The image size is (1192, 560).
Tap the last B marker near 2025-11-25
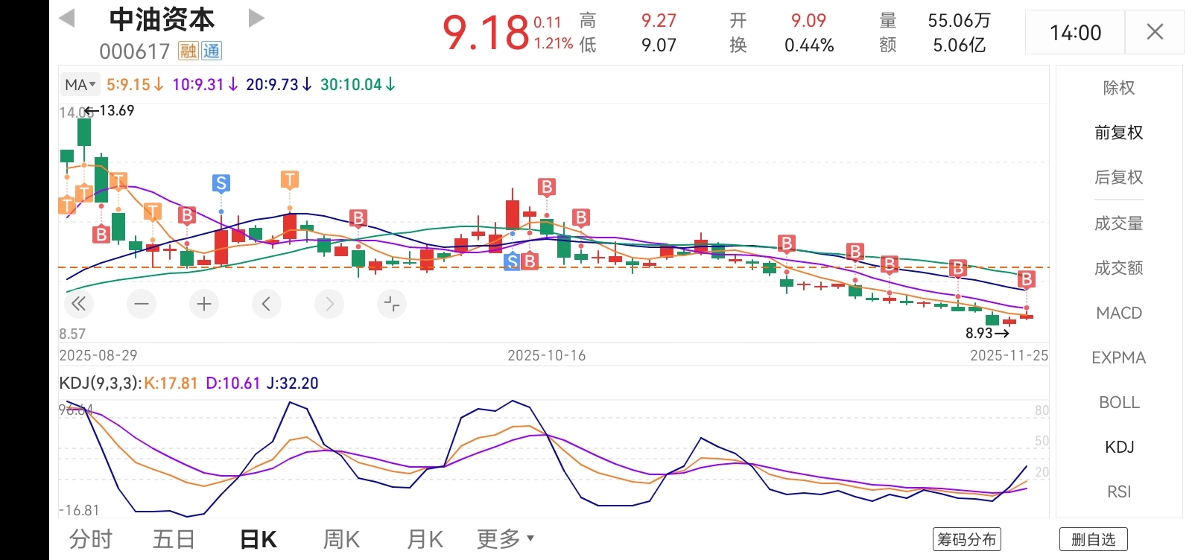click(1027, 279)
